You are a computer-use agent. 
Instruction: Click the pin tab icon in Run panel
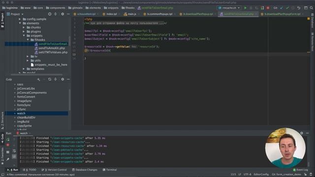pyautogui.click(x=8, y=159)
